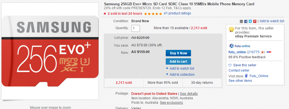This screenshot has height=109, width=289.
Task: Pin item with Pinterest icon
Action: click(x=255, y=21)
